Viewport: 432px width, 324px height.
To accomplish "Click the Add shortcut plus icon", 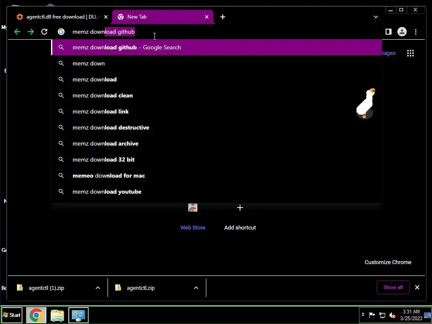I will (240, 208).
